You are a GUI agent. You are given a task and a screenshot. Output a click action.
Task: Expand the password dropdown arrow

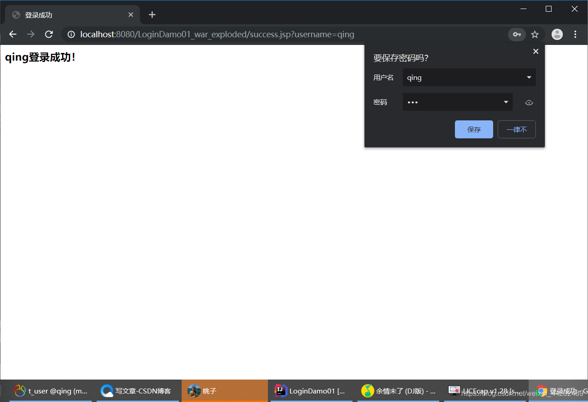[506, 102]
